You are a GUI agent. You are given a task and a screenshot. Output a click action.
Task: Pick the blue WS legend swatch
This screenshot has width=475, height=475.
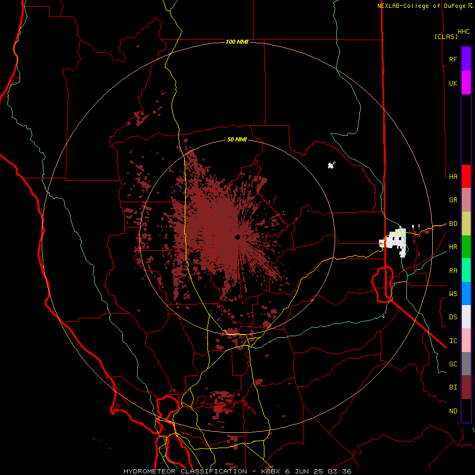click(x=466, y=293)
